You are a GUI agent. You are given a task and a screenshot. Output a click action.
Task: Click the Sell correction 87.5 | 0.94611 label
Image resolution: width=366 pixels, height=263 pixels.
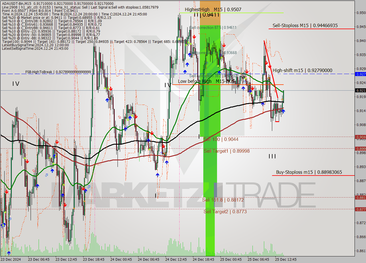tap(213, 27)
